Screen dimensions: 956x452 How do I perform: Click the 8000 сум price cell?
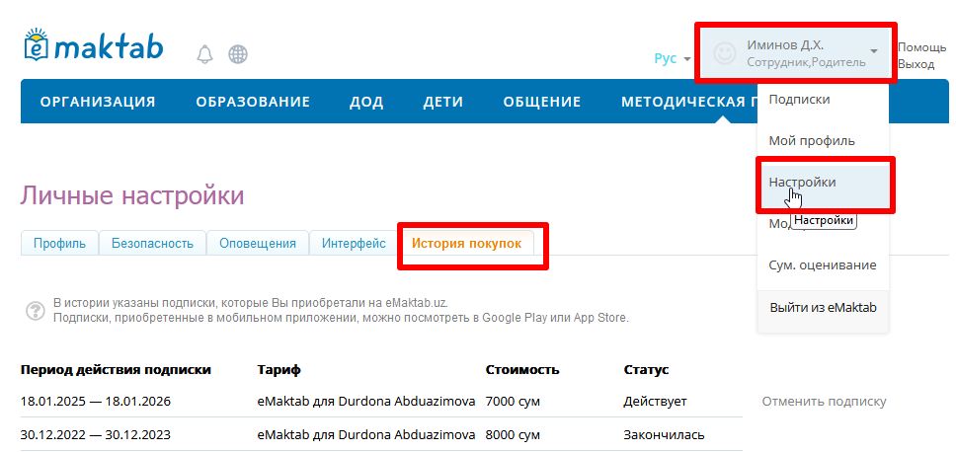pos(513,435)
